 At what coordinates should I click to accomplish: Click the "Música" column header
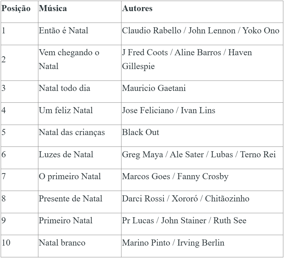point(53,9)
